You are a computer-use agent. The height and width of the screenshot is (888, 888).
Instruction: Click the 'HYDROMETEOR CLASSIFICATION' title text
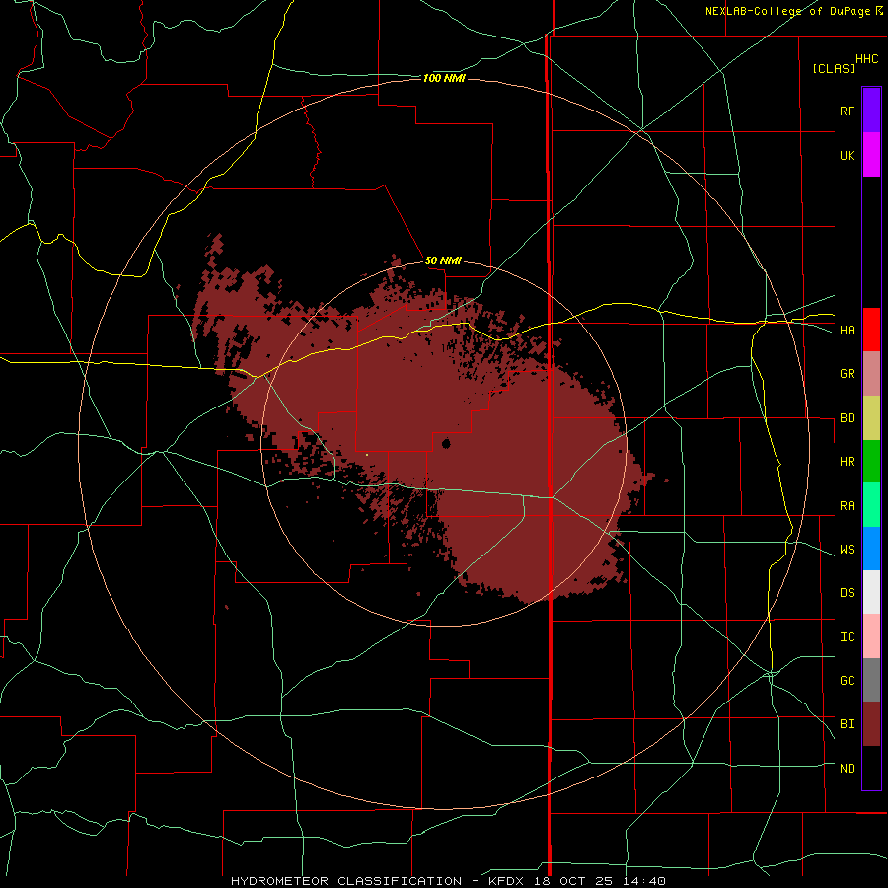(346, 881)
